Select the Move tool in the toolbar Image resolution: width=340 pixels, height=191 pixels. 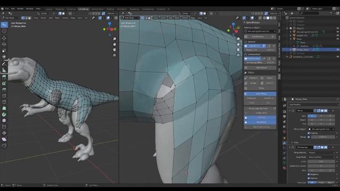click(x=4, y=38)
